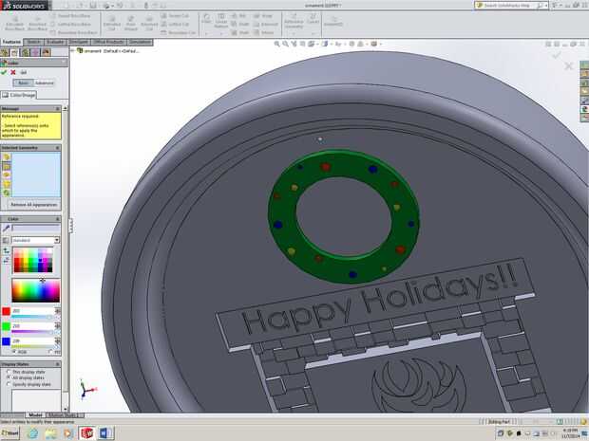Click the Windows Start button

point(10,432)
